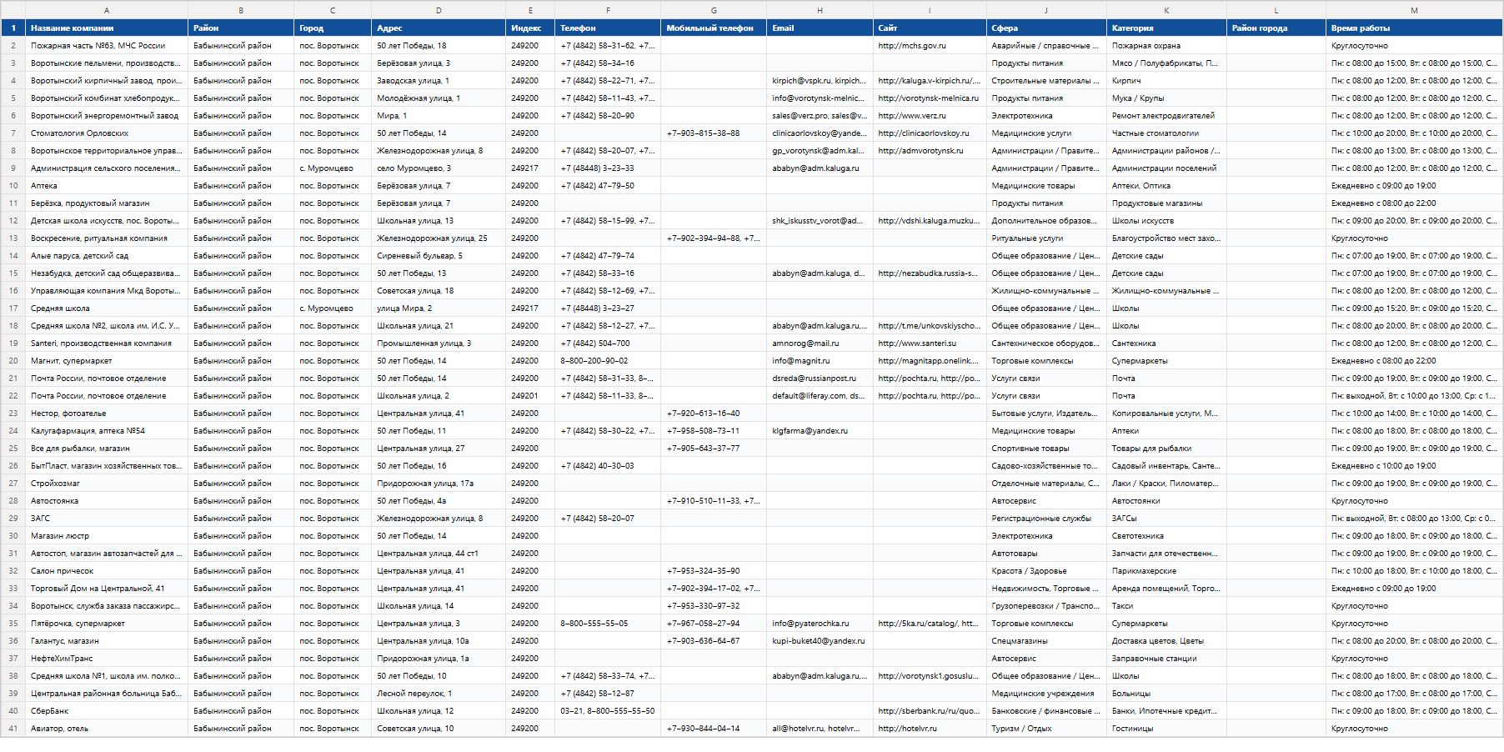Click site cell "http://mchs.gov.ru"
1504x752 pixels.
pos(930,46)
